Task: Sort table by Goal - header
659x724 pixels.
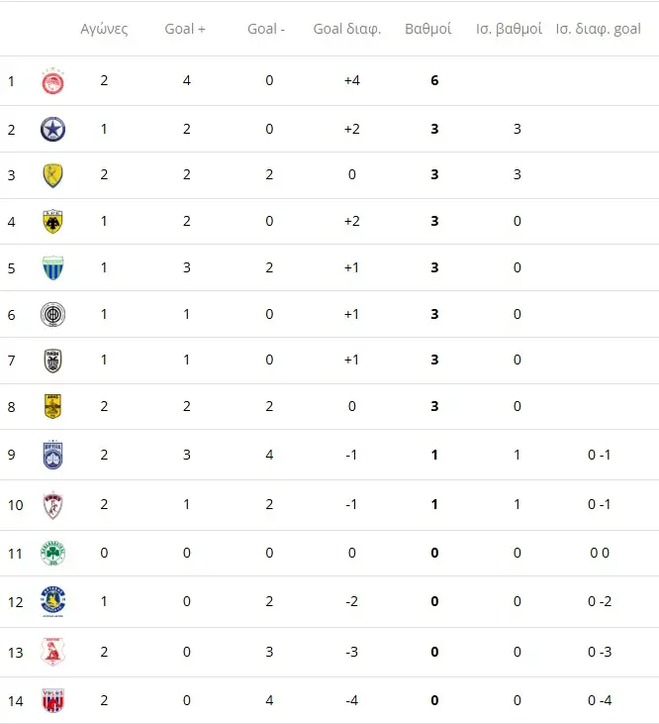Action: (x=266, y=29)
